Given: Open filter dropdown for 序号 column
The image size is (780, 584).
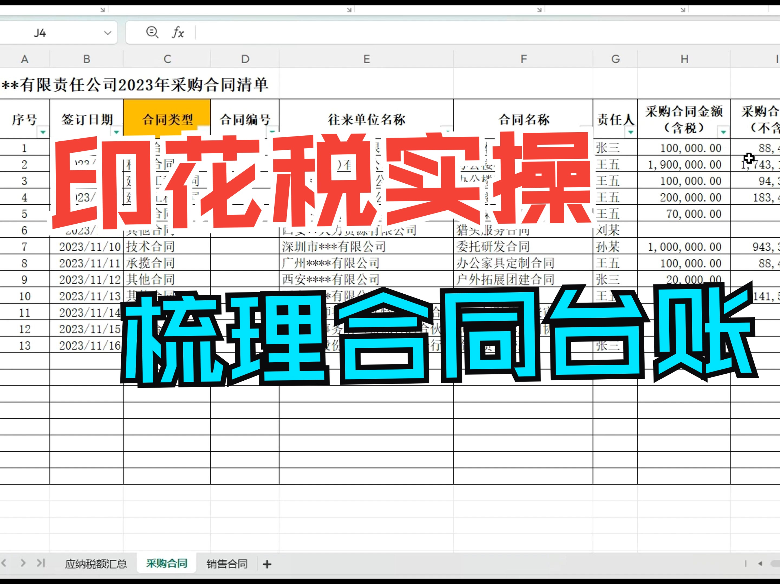Looking at the screenshot, I should point(43,132).
